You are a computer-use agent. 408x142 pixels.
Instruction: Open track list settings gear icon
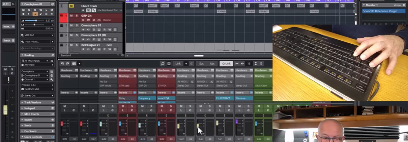122,55
